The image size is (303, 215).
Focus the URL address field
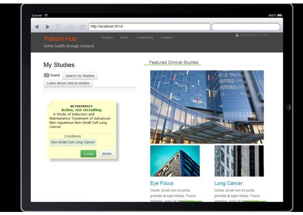click(150, 27)
